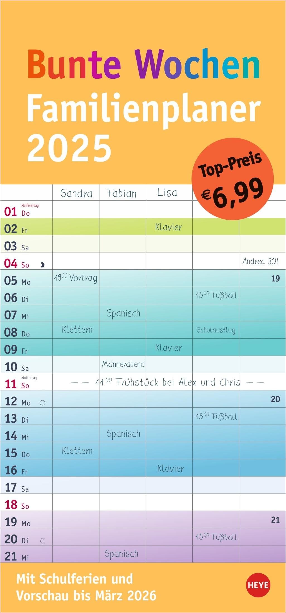Viewport: 286px width, 613px height.
Task: Click week number 21 marker
Action: (x=275, y=520)
